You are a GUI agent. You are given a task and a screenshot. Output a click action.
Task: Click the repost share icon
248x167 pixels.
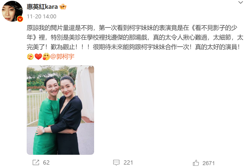click(x=36, y=162)
